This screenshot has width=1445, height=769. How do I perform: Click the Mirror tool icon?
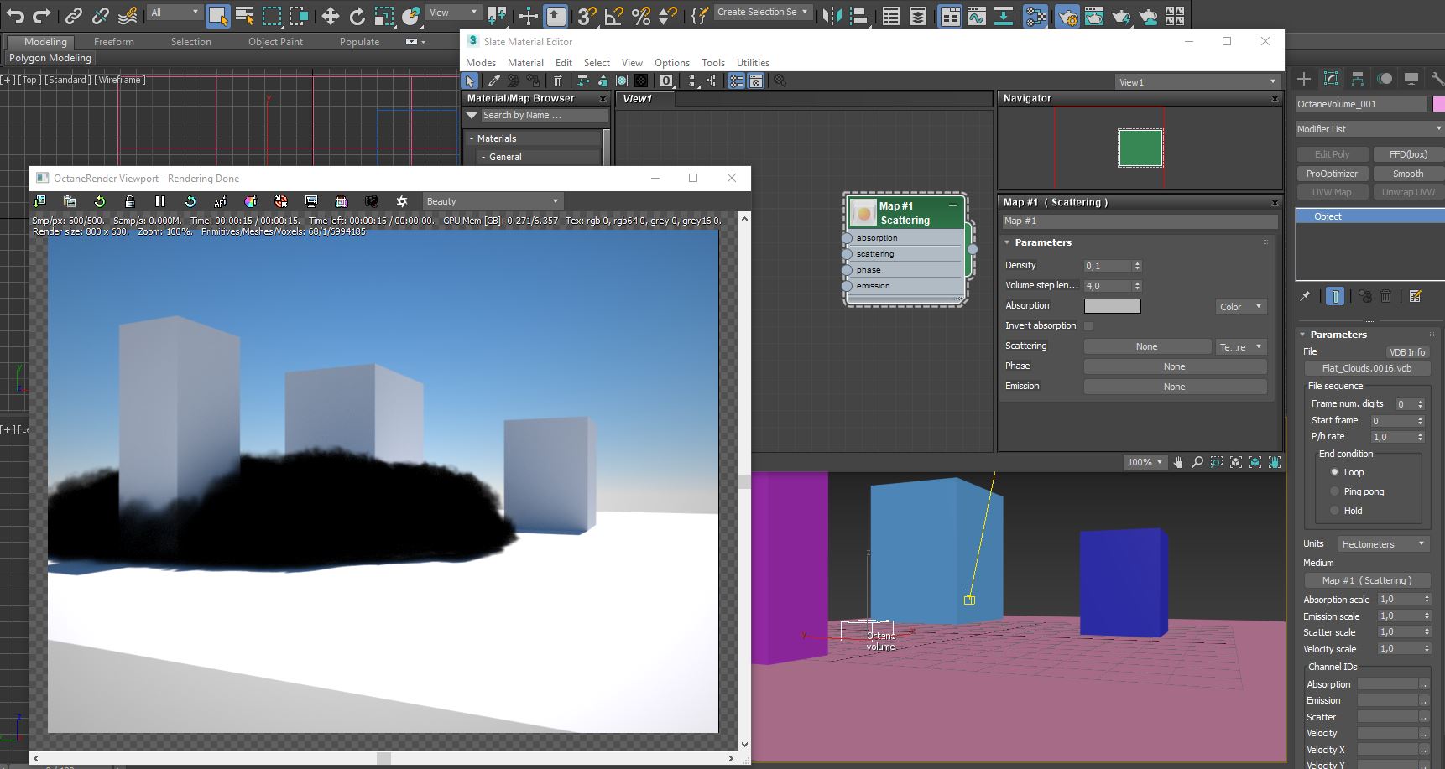[832, 15]
